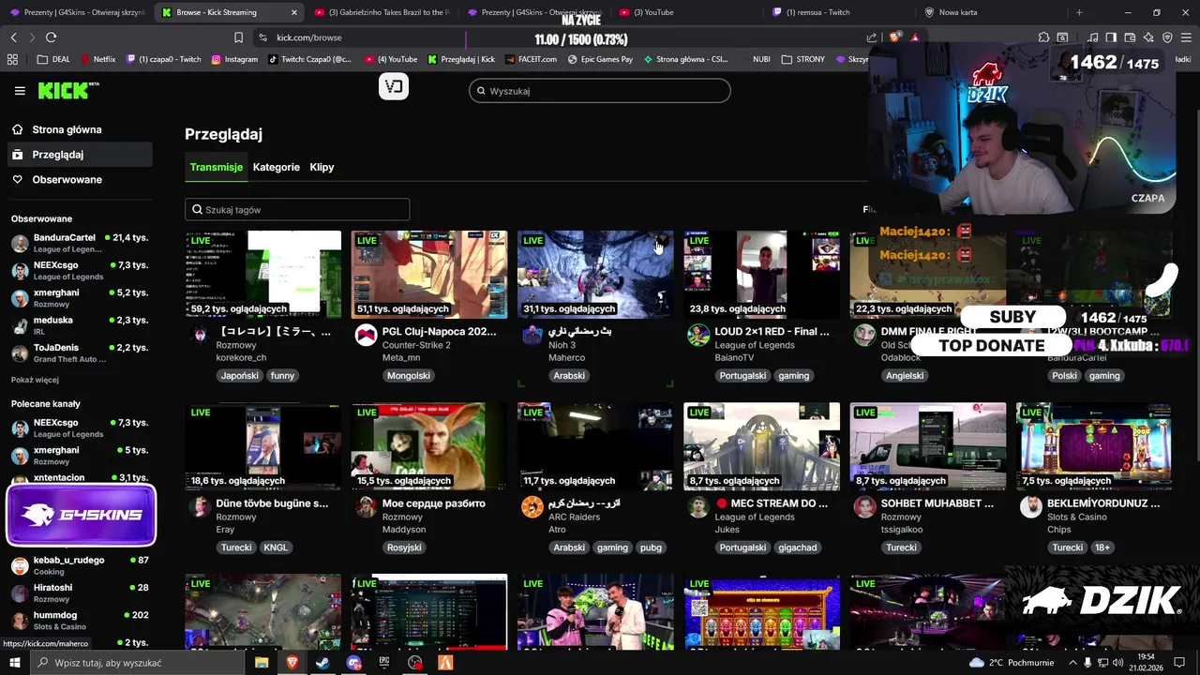This screenshot has width=1200, height=675.
Task: Open Epic Games launcher in taskbar
Action: (384, 663)
